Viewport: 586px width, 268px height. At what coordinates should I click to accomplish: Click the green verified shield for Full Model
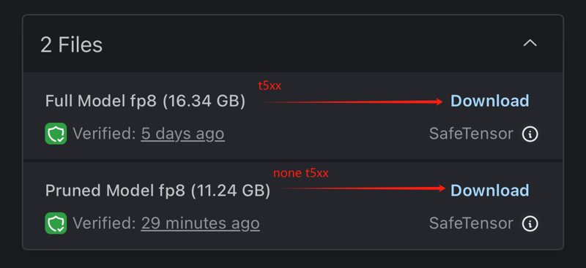coord(56,134)
